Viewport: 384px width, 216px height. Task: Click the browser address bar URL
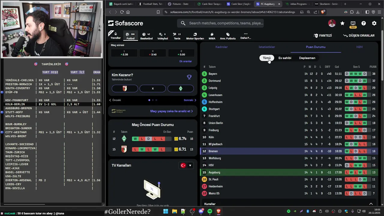coord(232,12)
